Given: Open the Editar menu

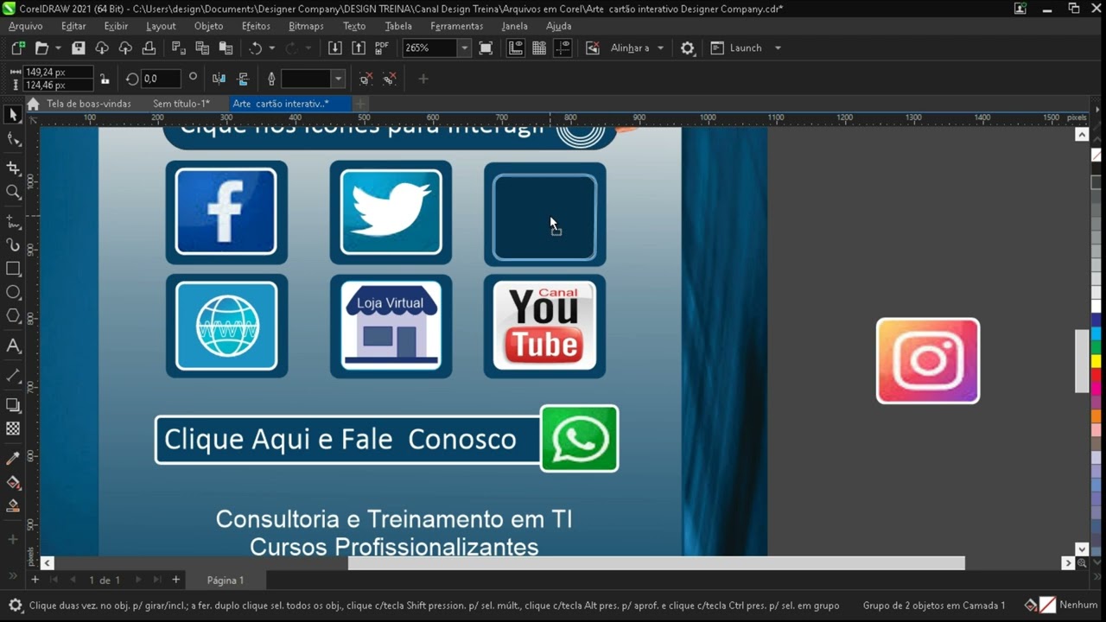Looking at the screenshot, I should 73,26.
